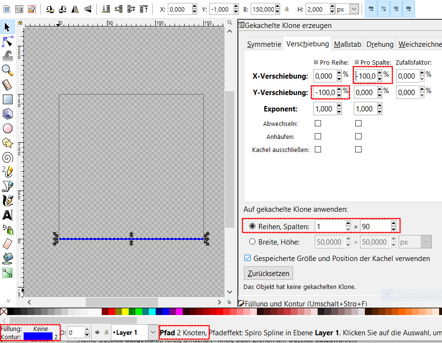Switch to the Weichzeichner tab
The height and width of the screenshot is (343, 442).
(x=420, y=44)
